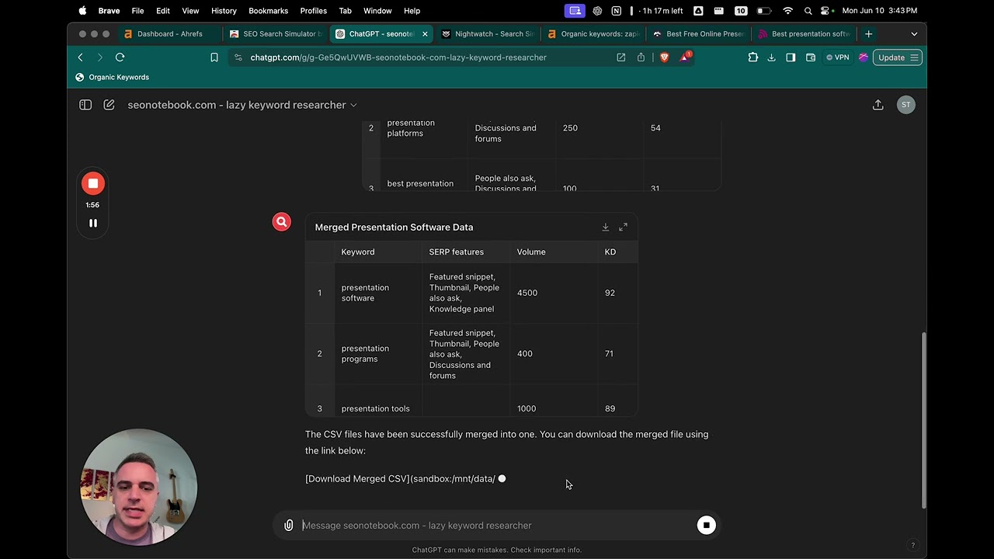Go forward with the browser forward arrow
Viewport: 994px width, 559px height.
click(99, 57)
